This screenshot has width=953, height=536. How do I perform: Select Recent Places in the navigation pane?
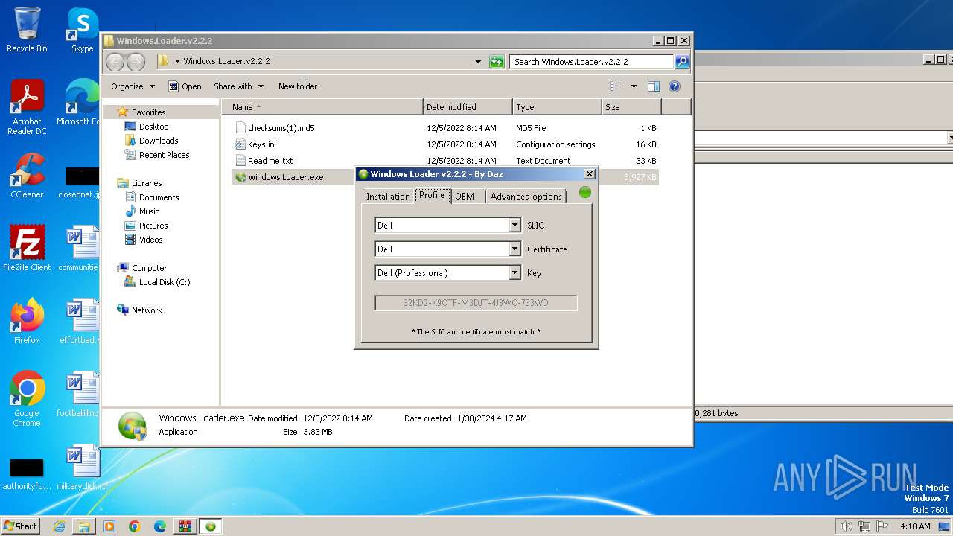pos(164,155)
